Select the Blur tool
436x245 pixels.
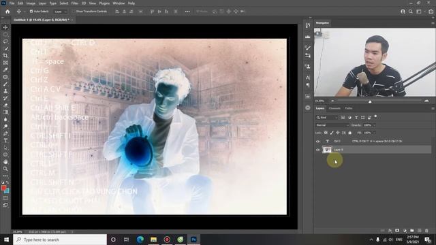pos(5,120)
